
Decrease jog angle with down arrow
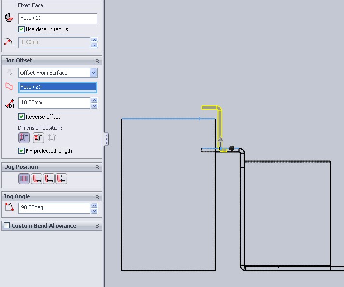[x=95, y=211]
